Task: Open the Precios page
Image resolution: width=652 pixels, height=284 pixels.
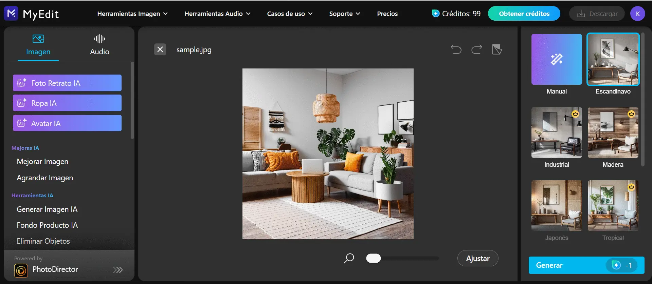Action: click(387, 14)
